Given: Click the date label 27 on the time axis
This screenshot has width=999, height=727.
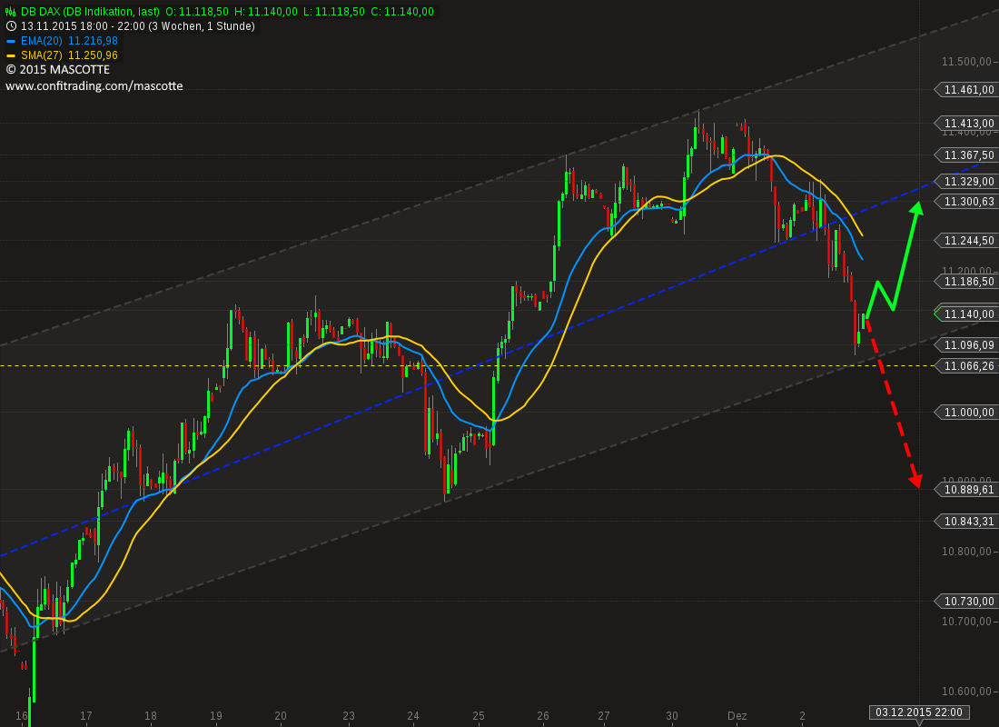Looking at the screenshot, I should [603, 716].
